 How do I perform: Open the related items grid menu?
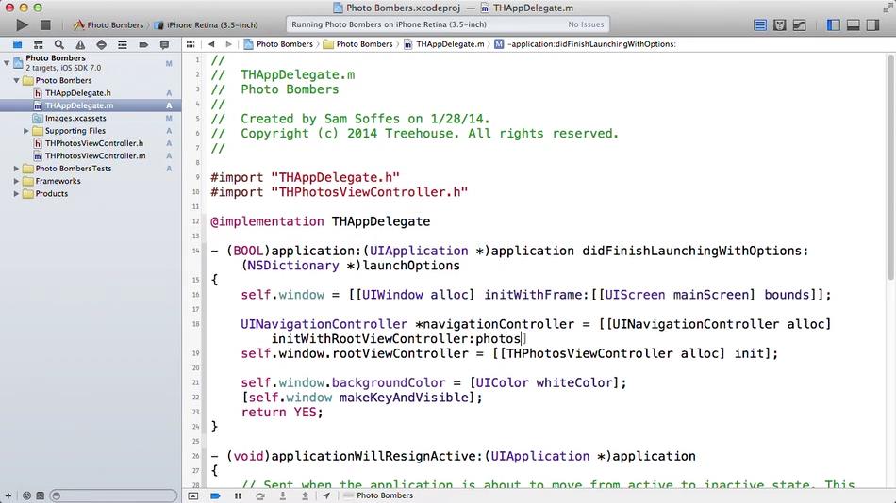191,44
